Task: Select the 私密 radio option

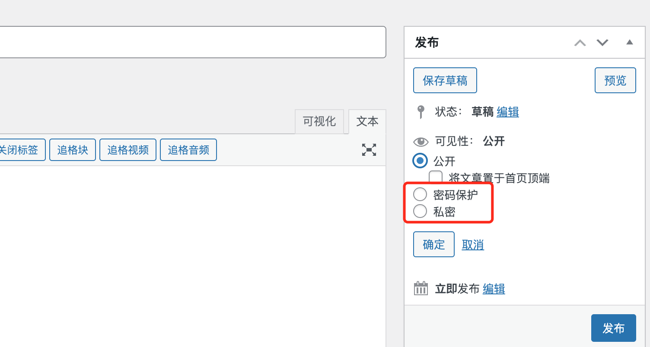Action: pos(420,211)
